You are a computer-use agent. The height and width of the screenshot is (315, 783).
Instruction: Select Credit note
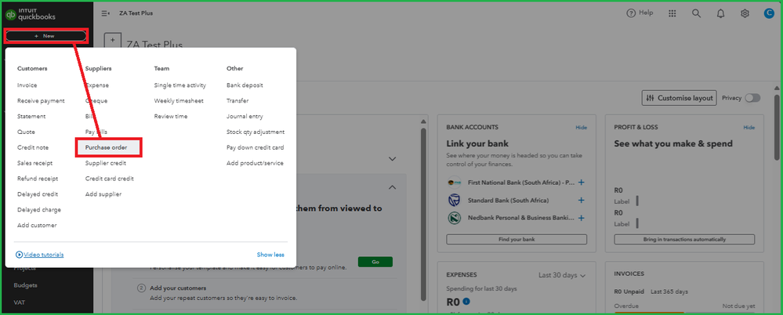pos(33,147)
